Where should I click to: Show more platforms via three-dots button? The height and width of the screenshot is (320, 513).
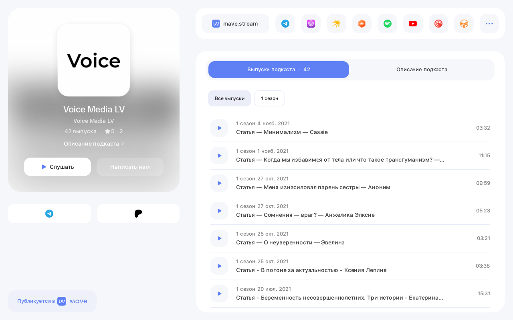[x=489, y=24]
